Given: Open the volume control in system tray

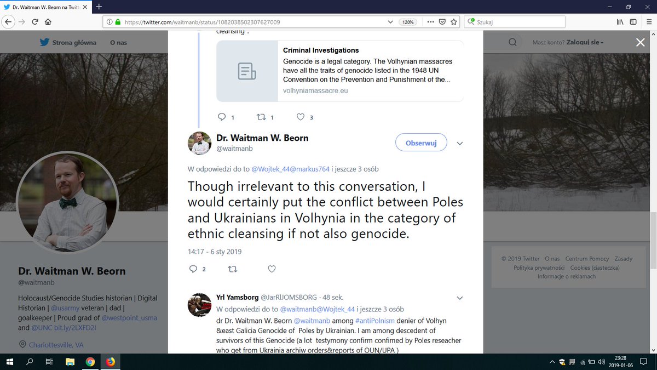Looking at the screenshot, I should [602, 362].
